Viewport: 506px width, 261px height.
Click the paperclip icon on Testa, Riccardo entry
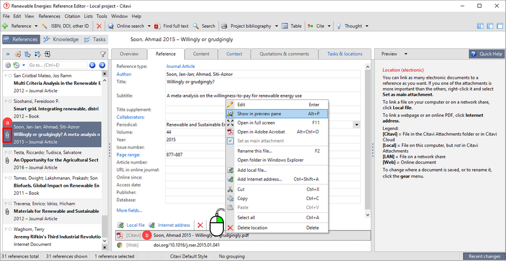point(7,160)
